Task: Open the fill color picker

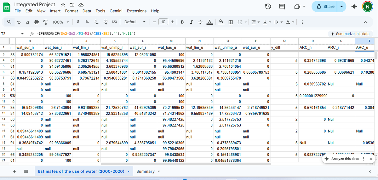Action: [x=222, y=22]
